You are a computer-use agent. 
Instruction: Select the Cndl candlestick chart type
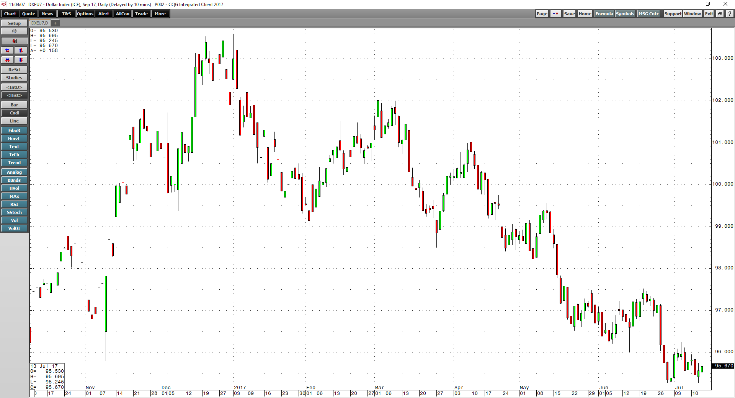pyautogui.click(x=14, y=113)
